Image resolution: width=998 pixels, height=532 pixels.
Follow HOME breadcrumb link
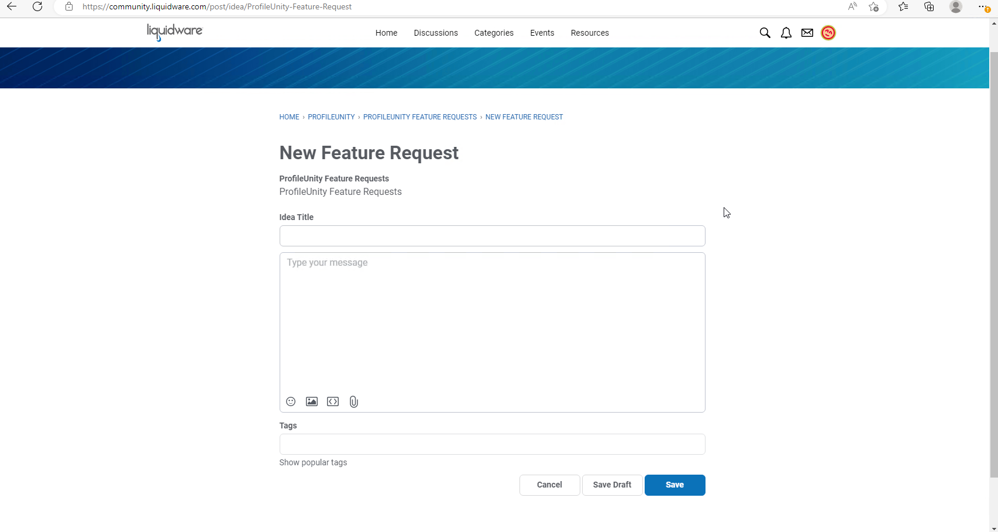coord(289,117)
